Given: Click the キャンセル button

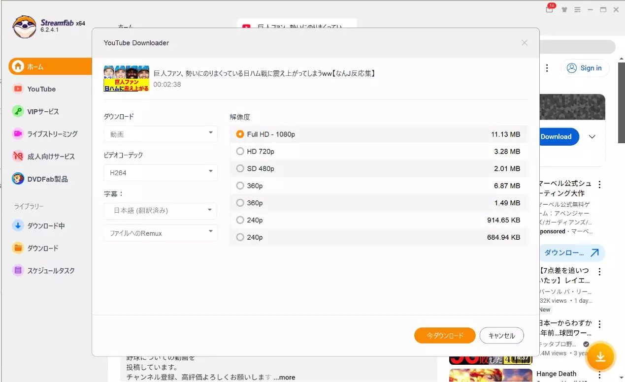Looking at the screenshot, I should click(501, 336).
